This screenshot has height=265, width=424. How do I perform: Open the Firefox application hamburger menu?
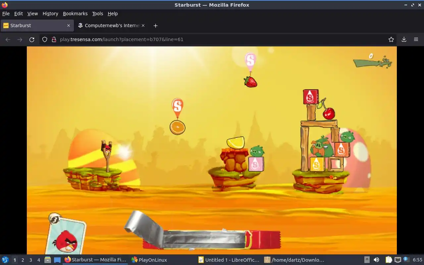pyautogui.click(x=416, y=39)
